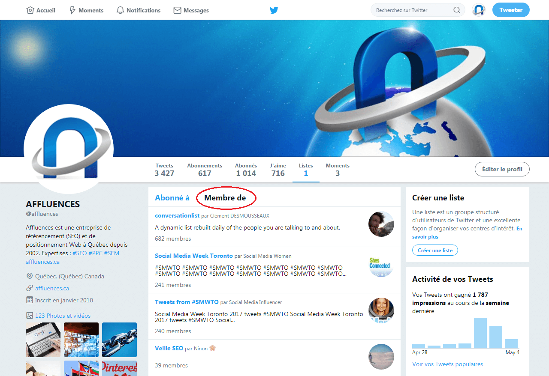Click Voir vos Tweets populaires link
549x376 pixels.
tap(447, 364)
